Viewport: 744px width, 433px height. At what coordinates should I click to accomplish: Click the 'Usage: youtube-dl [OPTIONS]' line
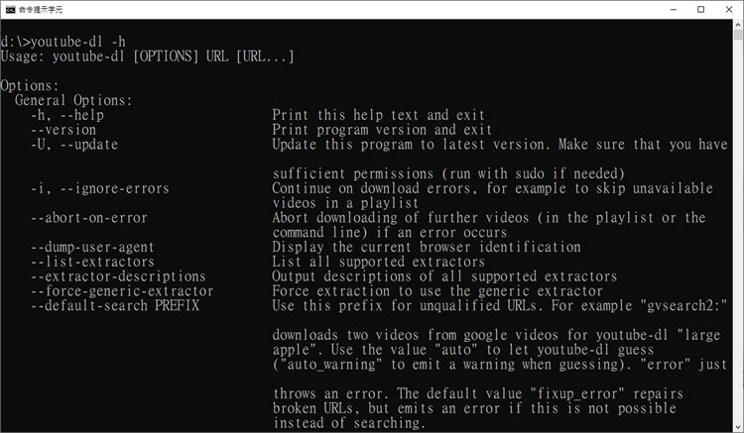pyautogui.click(x=147, y=56)
